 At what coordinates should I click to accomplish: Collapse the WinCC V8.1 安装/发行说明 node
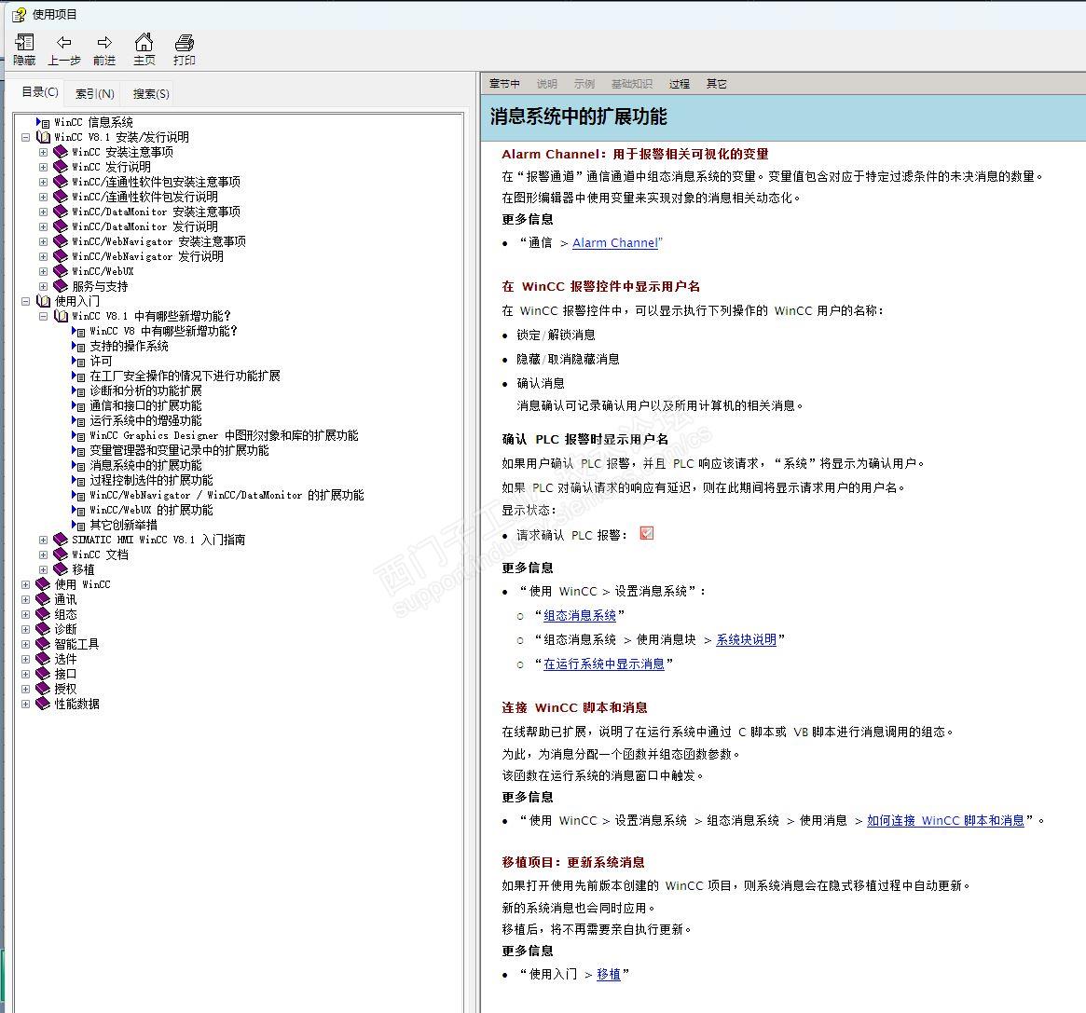[25, 137]
